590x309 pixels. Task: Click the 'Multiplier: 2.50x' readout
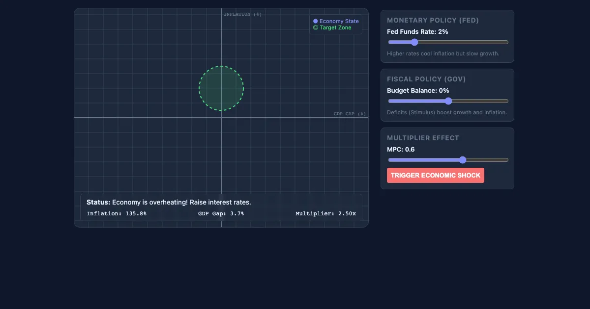pyautogui.click(x=325, y=214)
